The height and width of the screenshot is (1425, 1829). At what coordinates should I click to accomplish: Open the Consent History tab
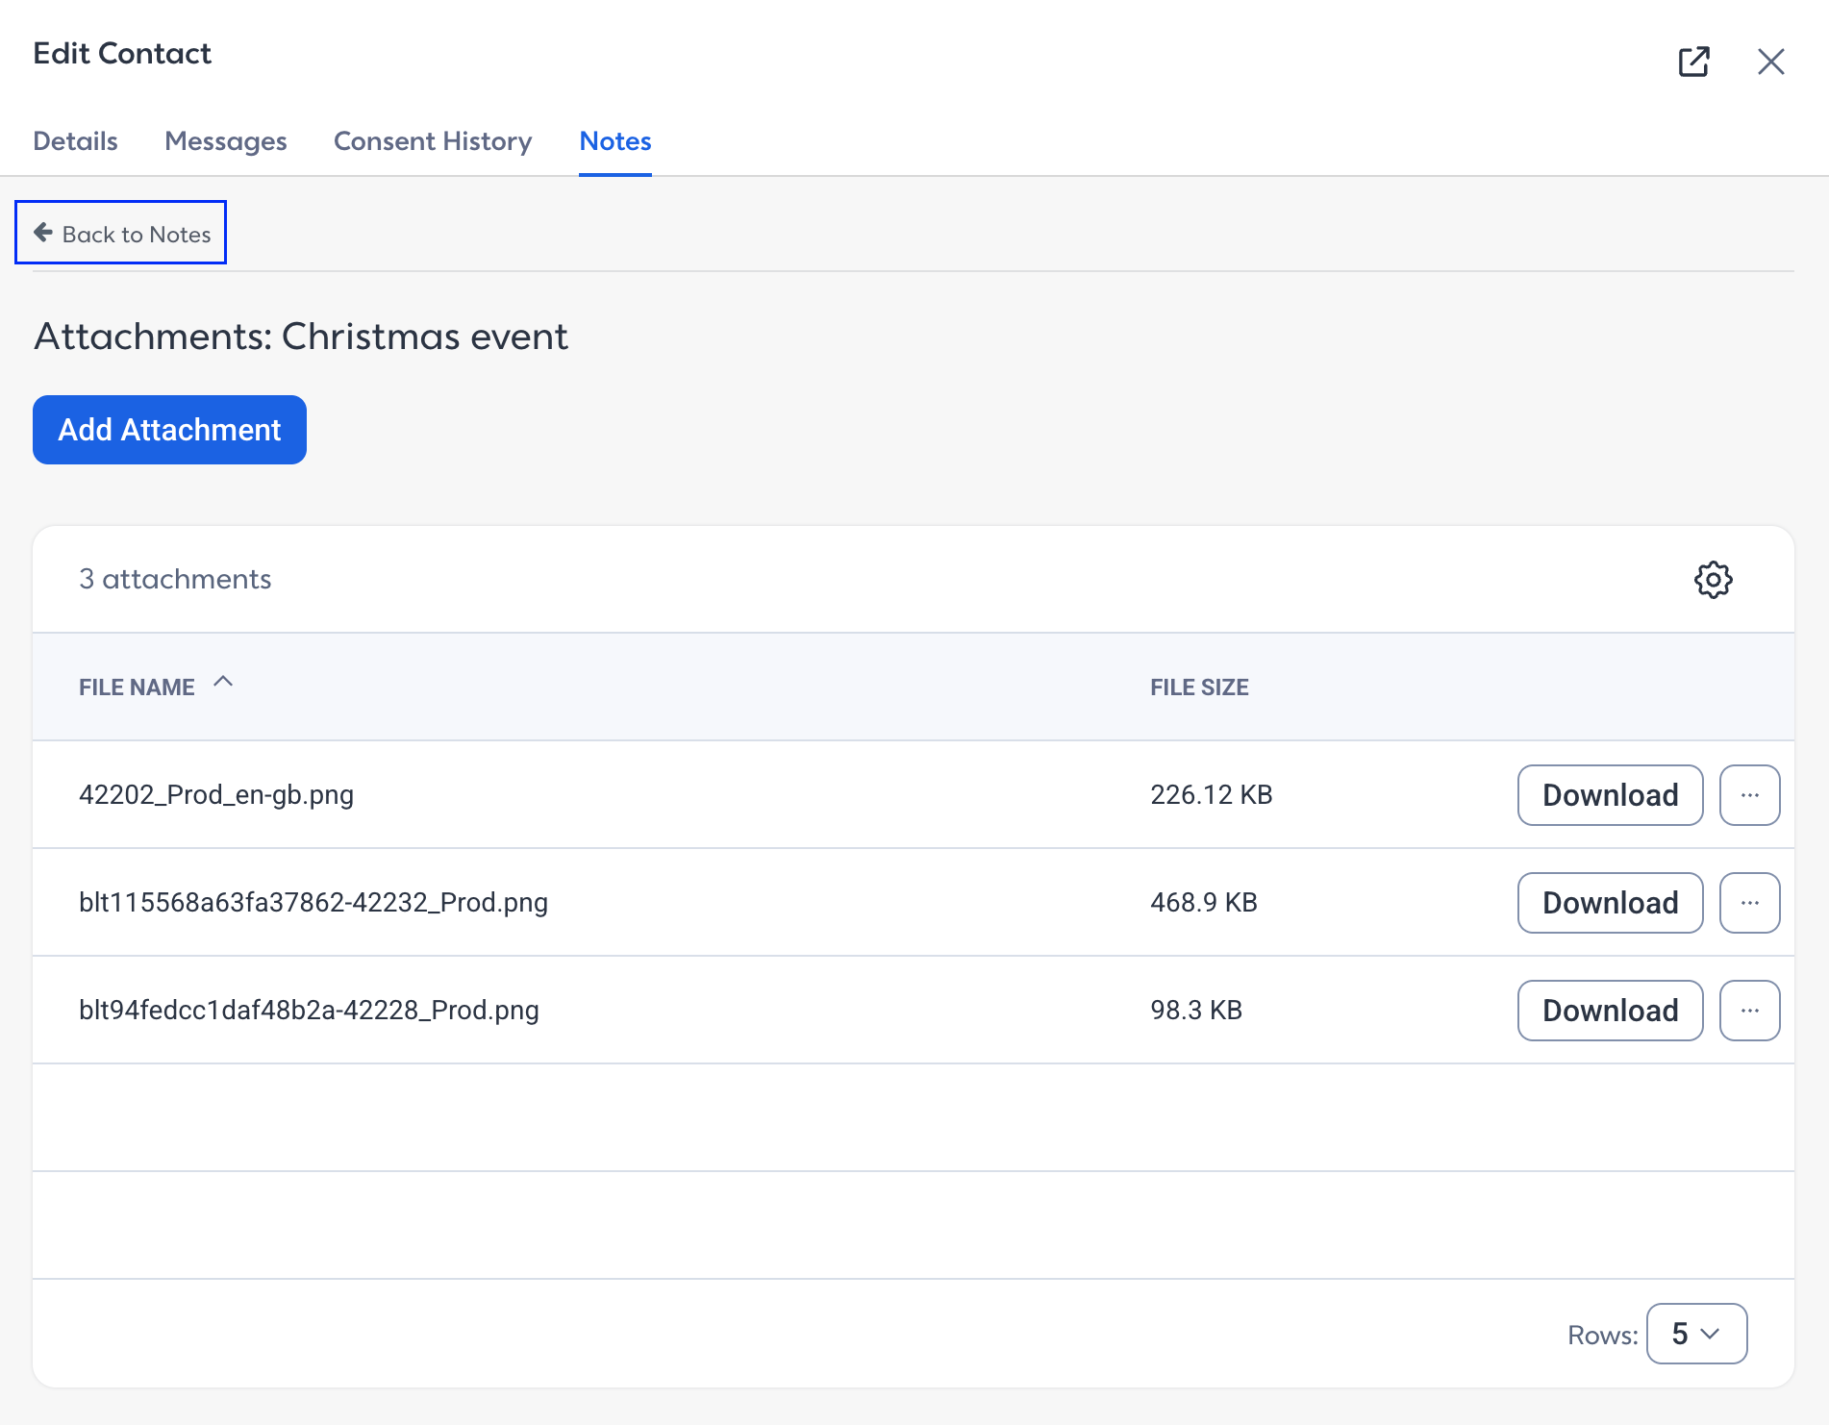click(x=433, y=141)
